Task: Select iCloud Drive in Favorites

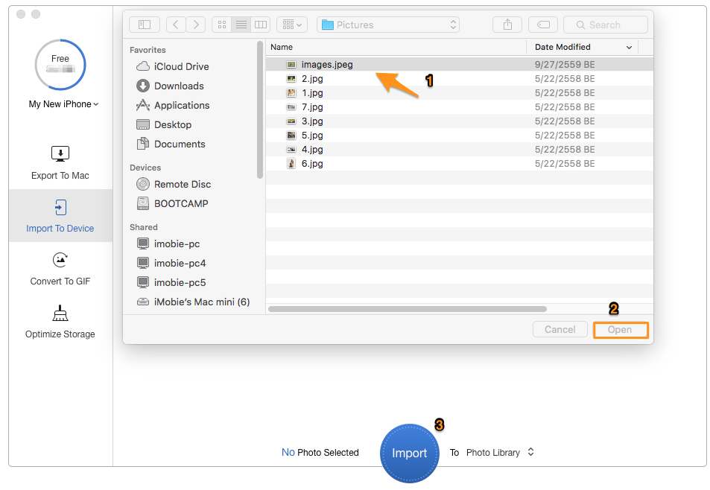Action: pyautogui.click(x=181, y=66)
